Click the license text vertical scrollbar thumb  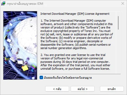[x=118, y=23]
